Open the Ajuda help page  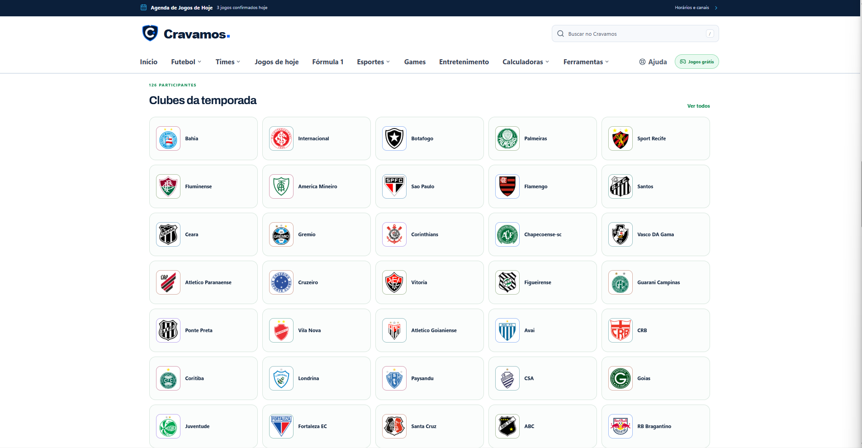tap(653, 62)
